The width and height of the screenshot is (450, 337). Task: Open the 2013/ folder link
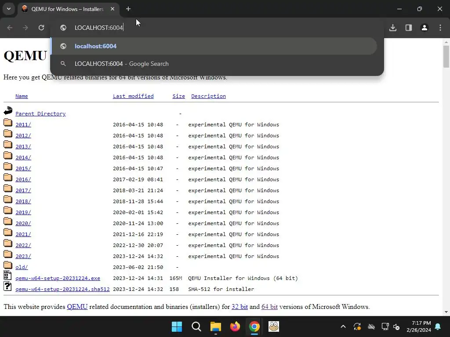coord(23,147)
